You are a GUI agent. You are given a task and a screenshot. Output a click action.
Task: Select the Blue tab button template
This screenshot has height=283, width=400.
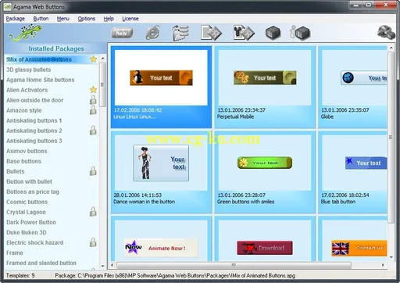[353, 172]
